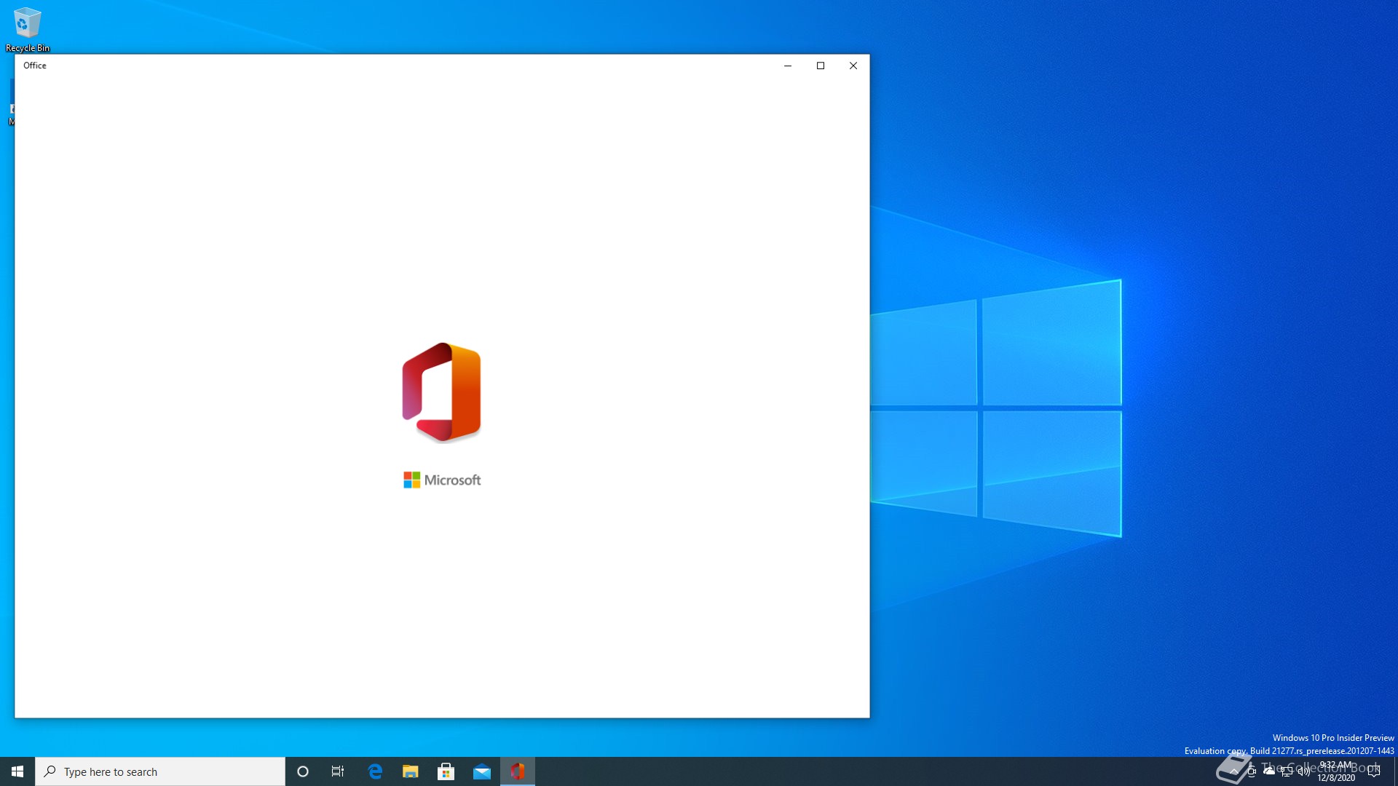Launch Microsoft Edge from the taskbar

(x=375, y=771)
